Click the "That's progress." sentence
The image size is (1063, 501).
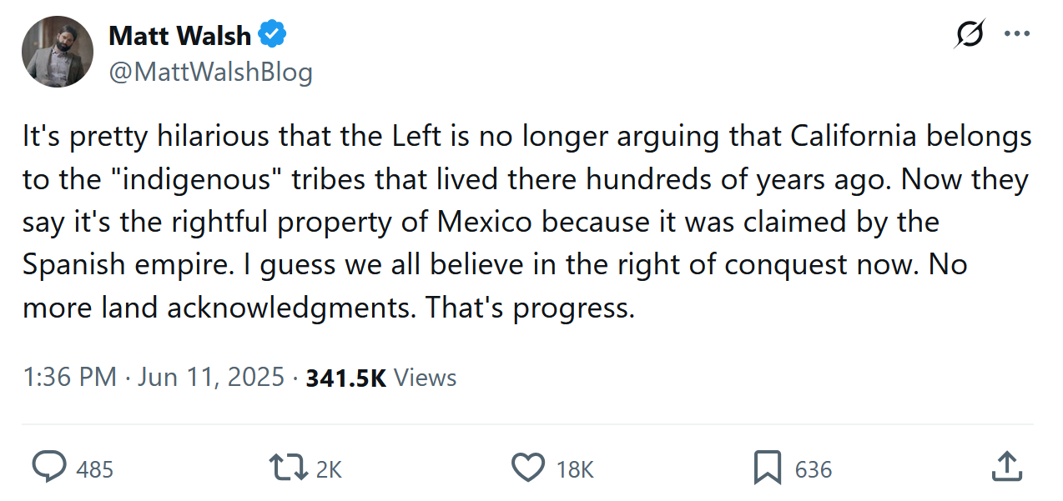[531, 308]
